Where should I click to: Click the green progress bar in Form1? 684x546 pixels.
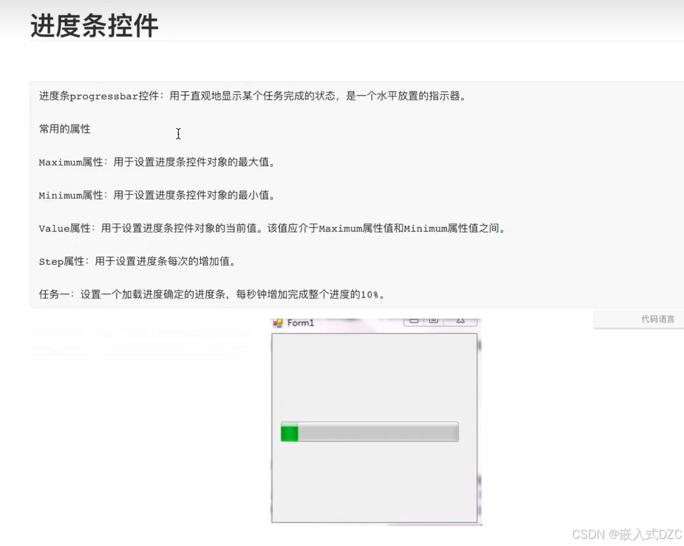pyautogui.click(x=369, y=432)
